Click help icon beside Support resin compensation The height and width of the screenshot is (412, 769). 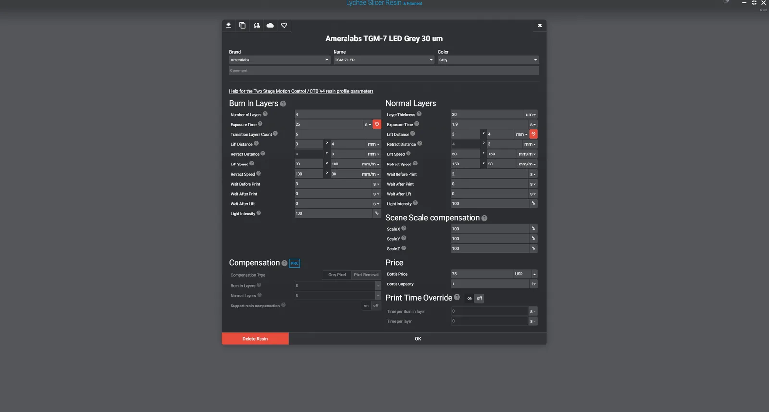click(x=284, y=305)
